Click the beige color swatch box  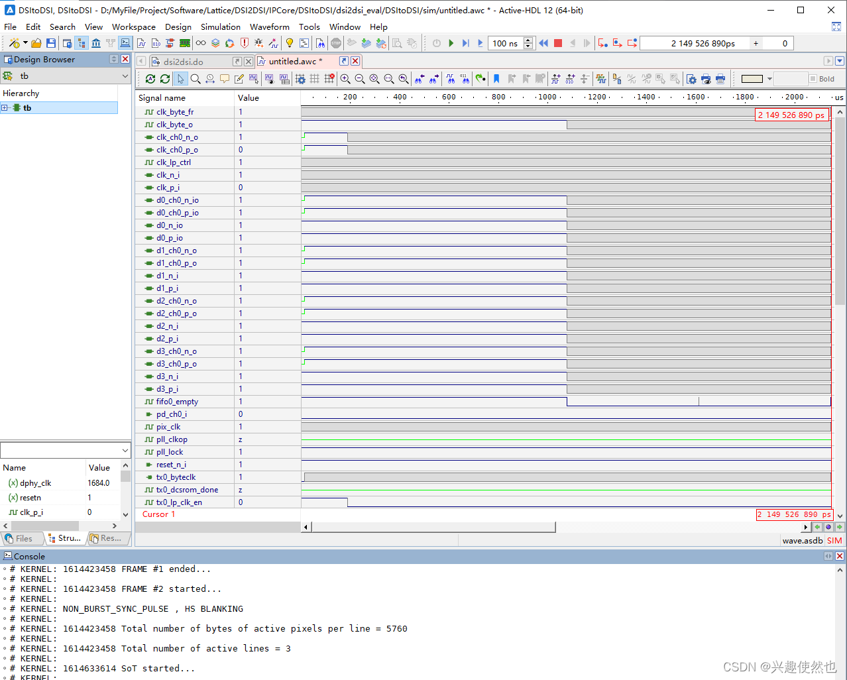coord(752,79)
